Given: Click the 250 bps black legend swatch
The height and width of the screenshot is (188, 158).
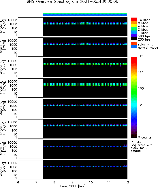Looking at the screenshot, I should coord(134,39).
